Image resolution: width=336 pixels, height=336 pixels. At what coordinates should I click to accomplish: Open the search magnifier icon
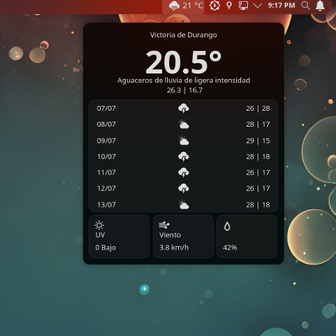306,5
